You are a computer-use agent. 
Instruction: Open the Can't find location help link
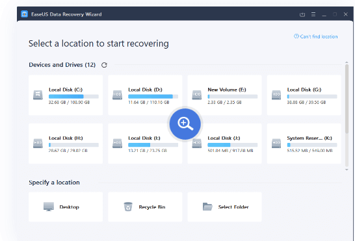[315, 36]
